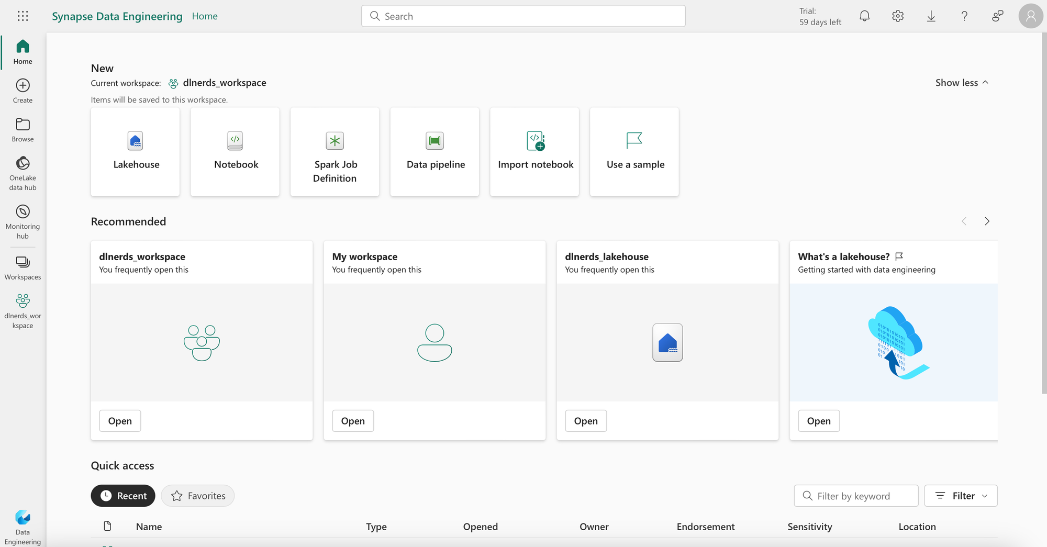Click the user account avatar

1030,16
